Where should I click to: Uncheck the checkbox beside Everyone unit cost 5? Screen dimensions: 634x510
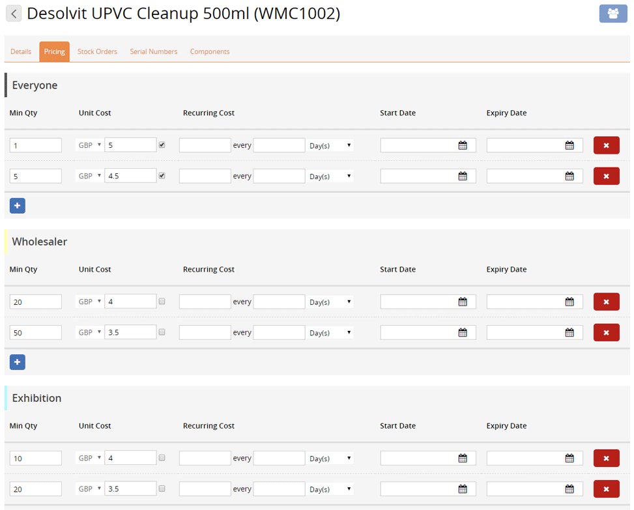(162, 145)
